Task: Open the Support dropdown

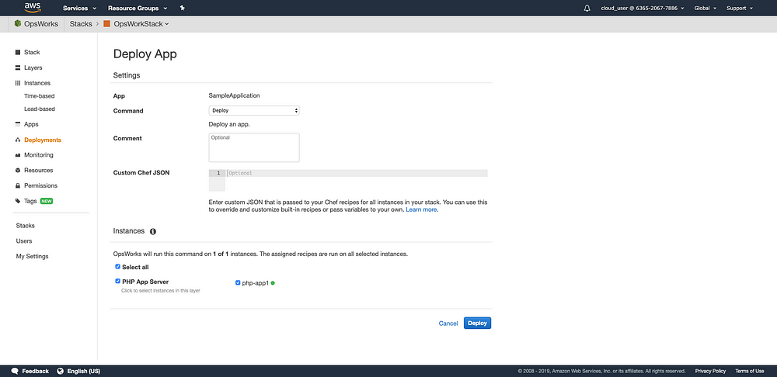Action: 740,9
